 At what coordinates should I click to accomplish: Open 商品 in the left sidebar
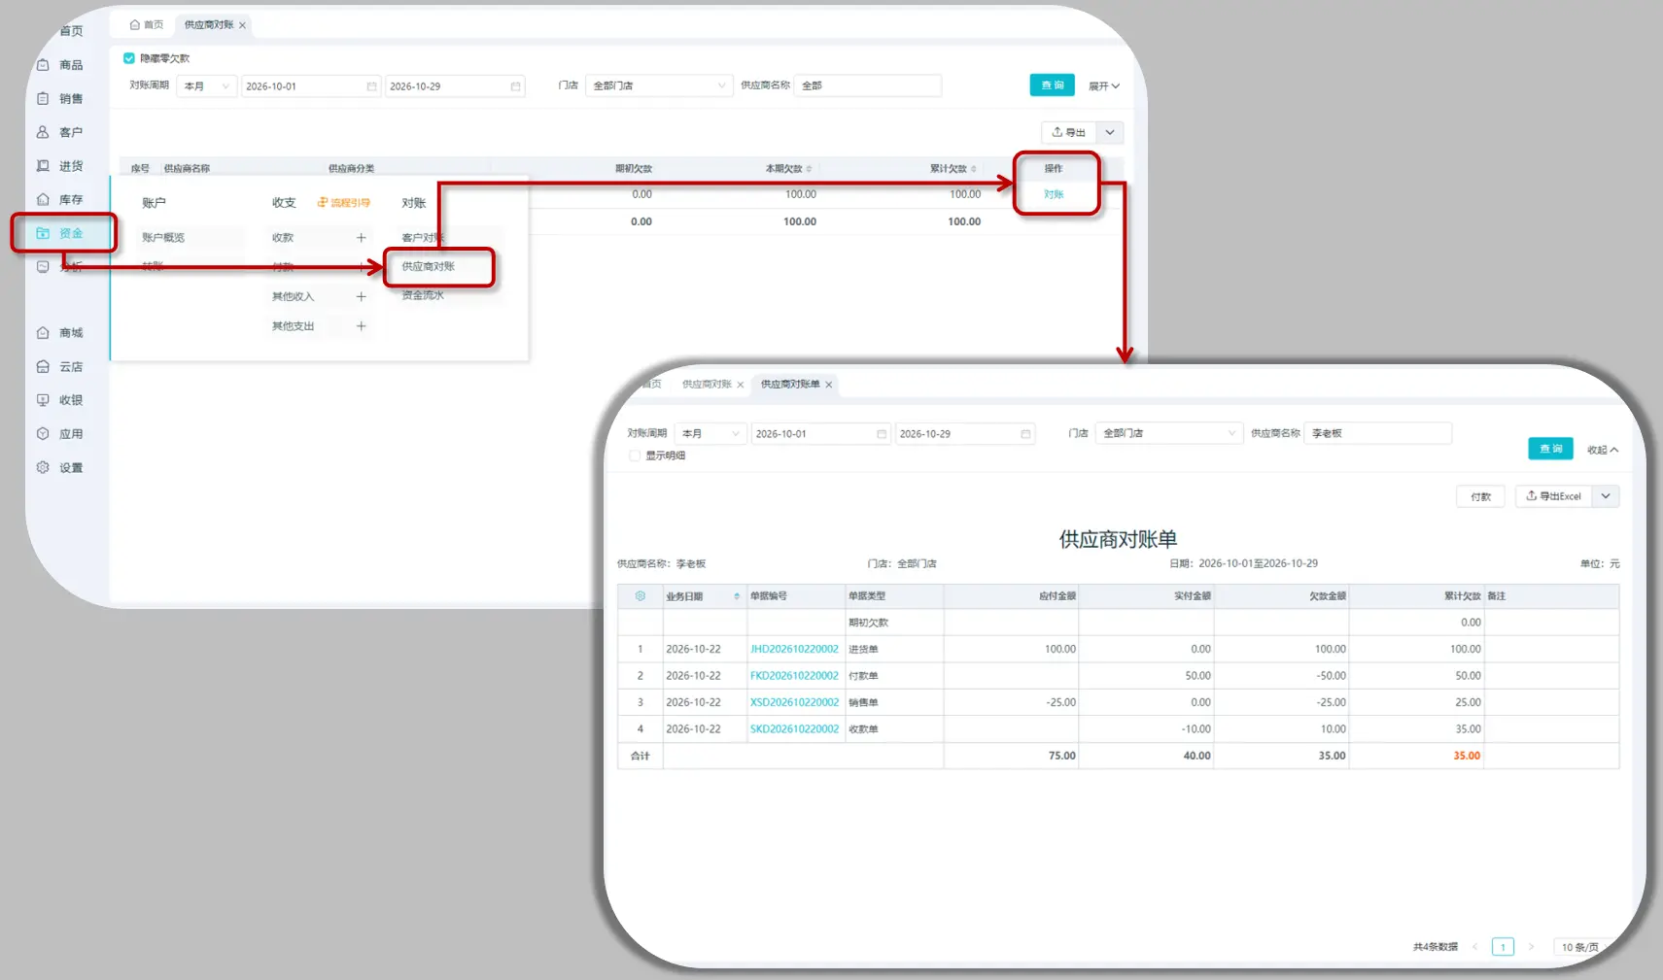pyautogui.click(x=61, y=65)
